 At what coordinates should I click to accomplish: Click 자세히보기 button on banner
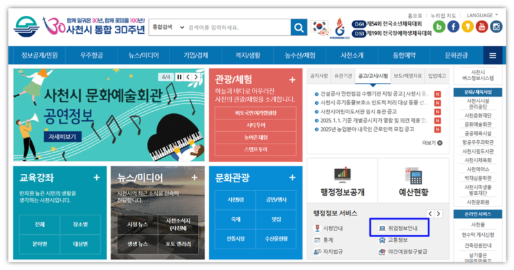63,137
